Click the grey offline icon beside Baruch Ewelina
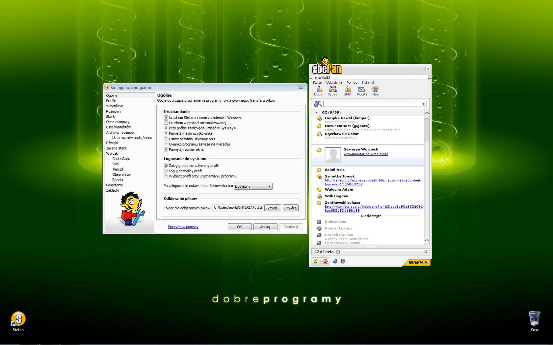 click(319, 235)
